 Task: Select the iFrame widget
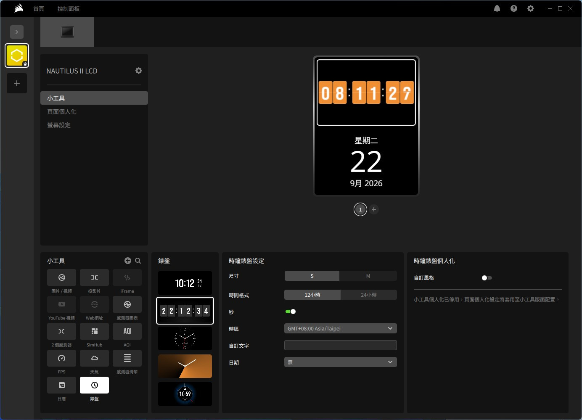tap(127, 277)
